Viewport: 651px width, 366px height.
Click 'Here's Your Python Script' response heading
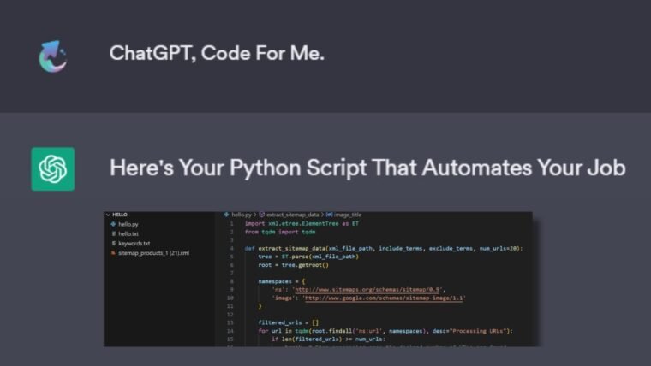tap(367, 168)
